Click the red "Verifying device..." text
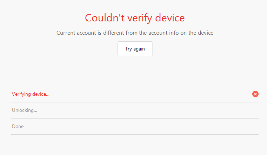This screenshot has height=155, width=267. point(31,94)
